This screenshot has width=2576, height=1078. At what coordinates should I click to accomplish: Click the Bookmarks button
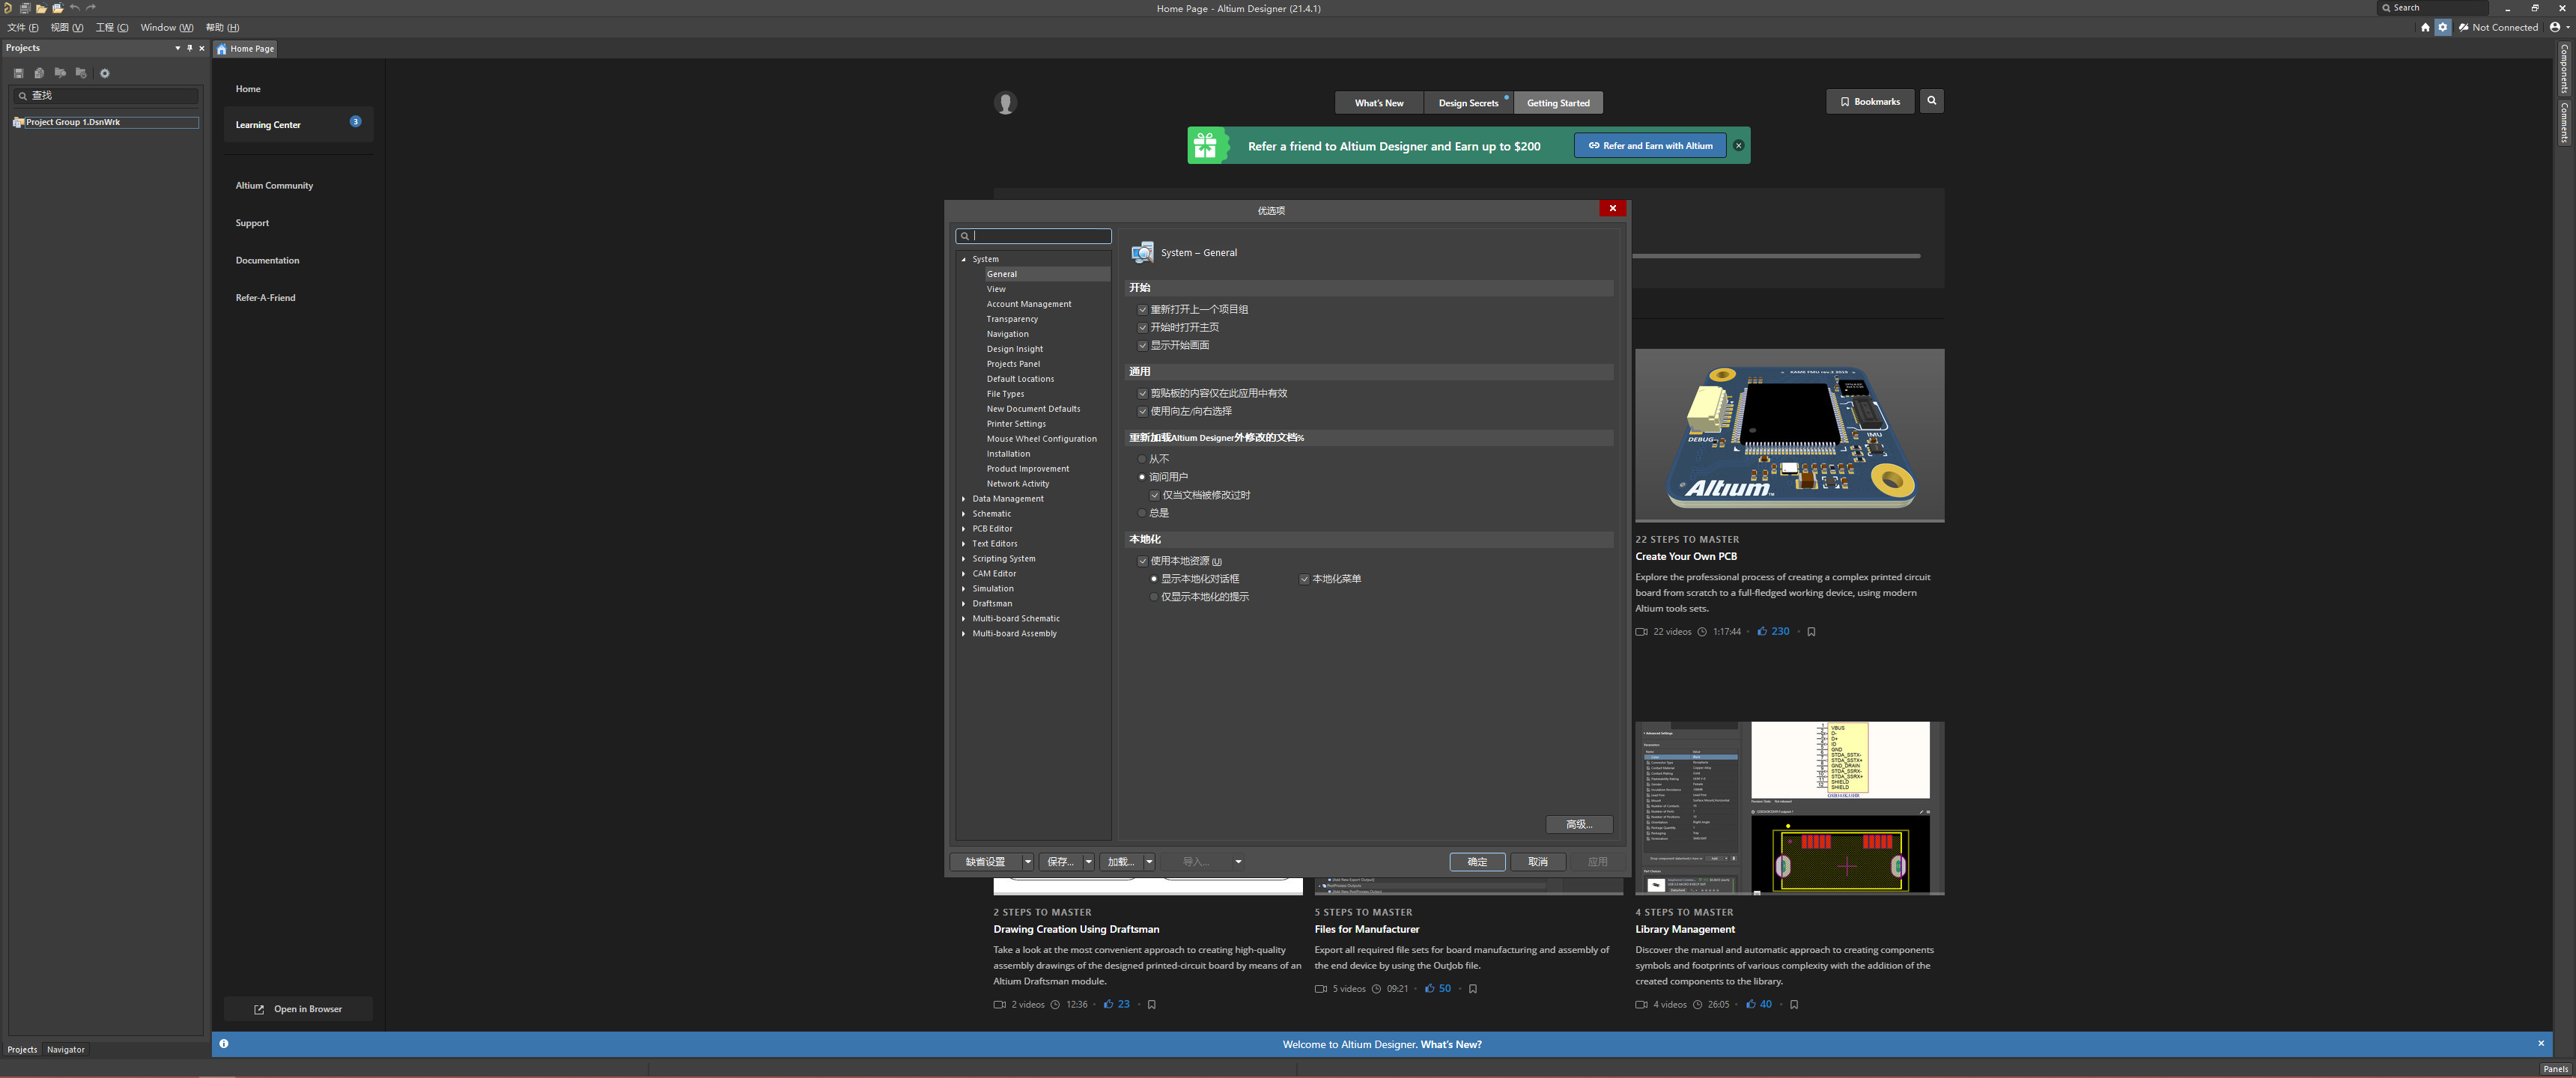pos(1870,102)
